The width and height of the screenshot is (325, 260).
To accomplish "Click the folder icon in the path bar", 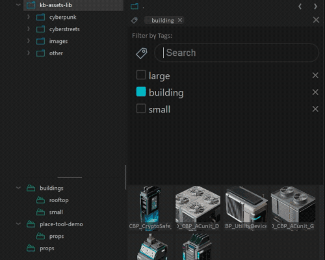I will point(135,6).
